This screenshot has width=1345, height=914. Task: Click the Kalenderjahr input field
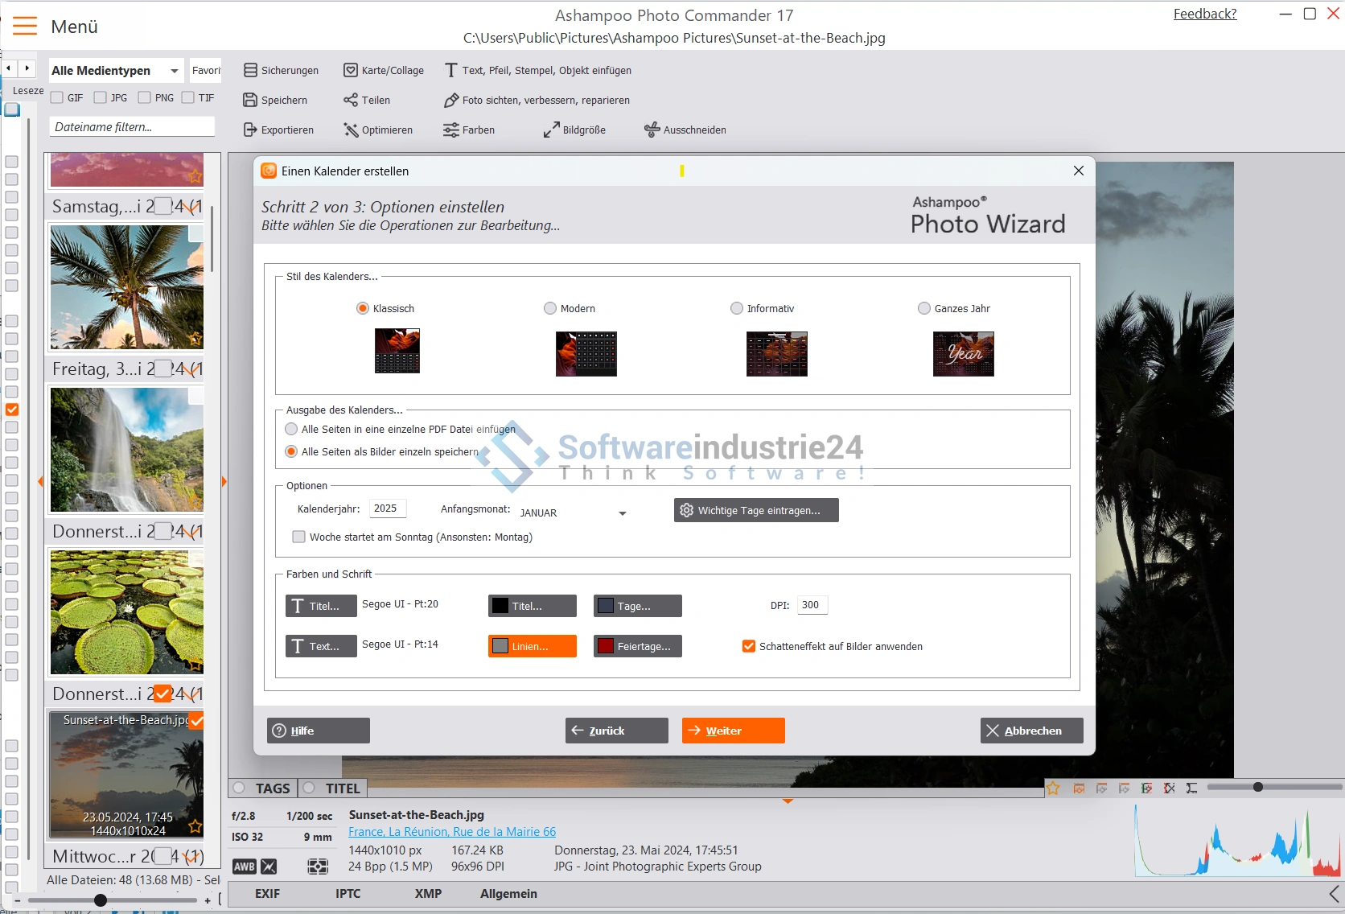click(387, 508)
